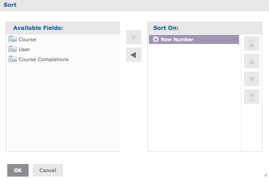Viewport: 269px width, 178px height.
Task: Select the Course Completions tree item
Action: click(x=44, y=59)
